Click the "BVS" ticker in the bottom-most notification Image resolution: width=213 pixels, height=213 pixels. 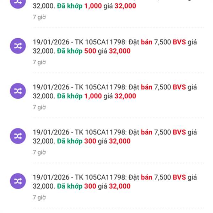[179, 177]
